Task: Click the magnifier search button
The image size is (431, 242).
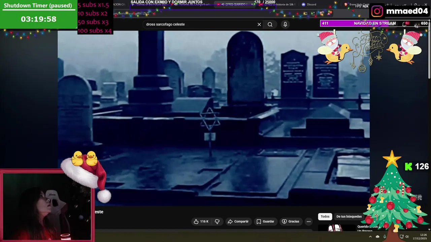Action: pyautogui.click(x=270, y=24)
